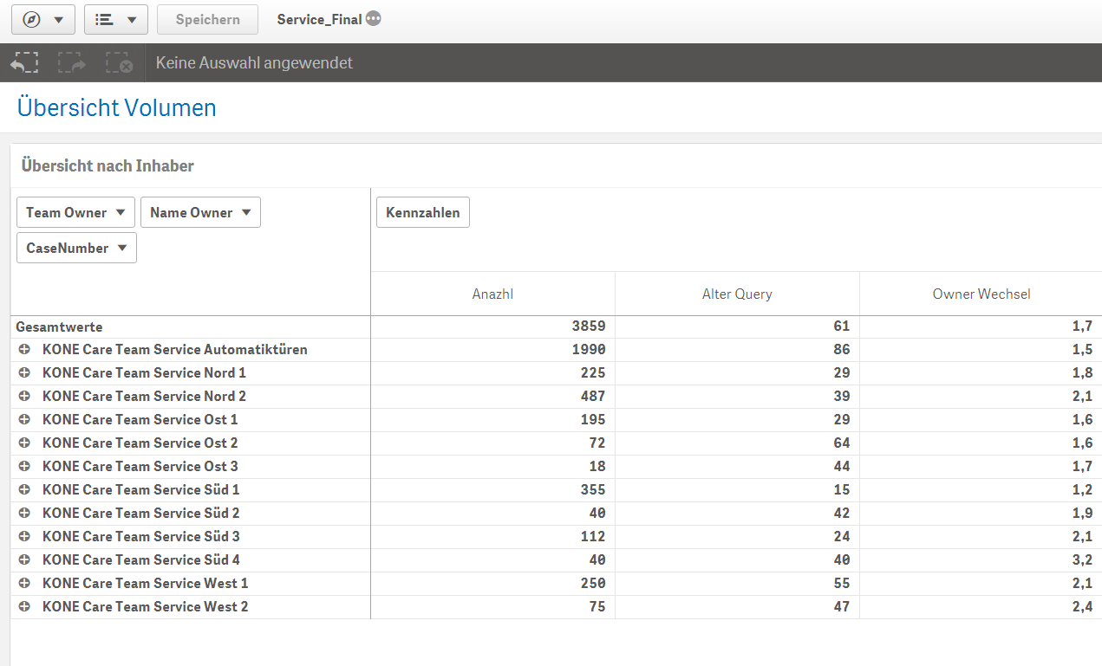Screen dimensions: 1102x666
Task: Click the Übersicht nach Inhaber table title
Action: point(108,165)
